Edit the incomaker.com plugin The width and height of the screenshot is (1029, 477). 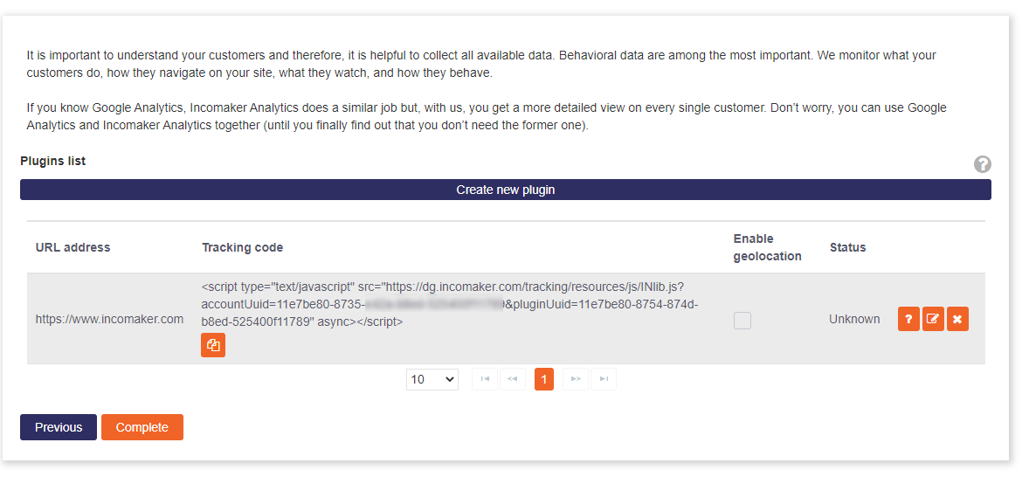click(x=933, y=320)
